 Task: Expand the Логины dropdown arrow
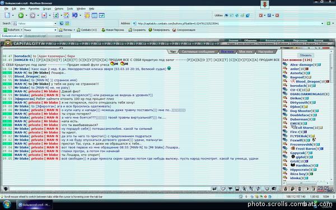(x=74, y=30)
